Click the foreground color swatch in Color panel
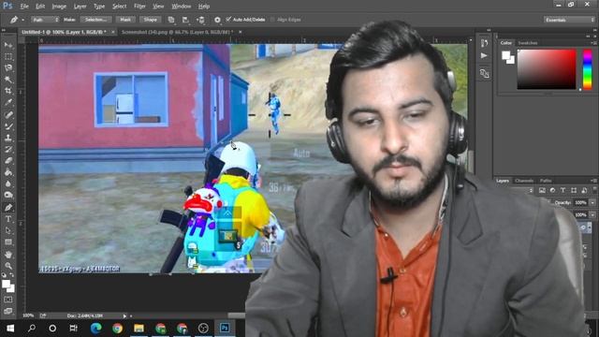Viewport: 599px width, 337px height. [505, 55]
